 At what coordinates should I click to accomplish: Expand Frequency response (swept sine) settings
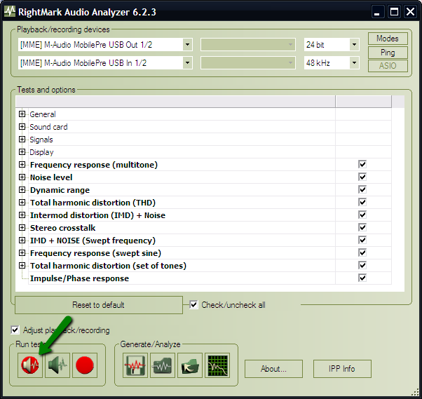pyautogui.click(x=22, y=253)
